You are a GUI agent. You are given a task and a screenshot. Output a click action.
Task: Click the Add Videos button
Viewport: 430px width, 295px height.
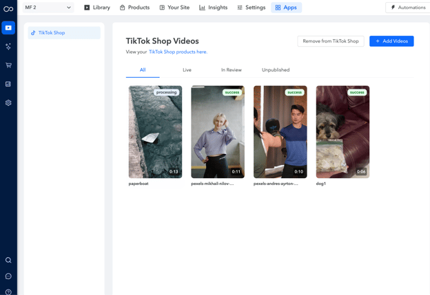tap(391, 41)
